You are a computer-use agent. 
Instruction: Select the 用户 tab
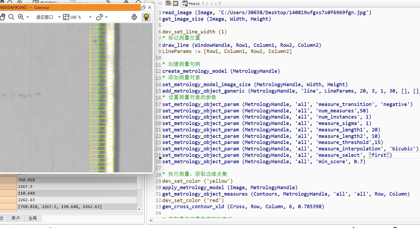tap(16, 218)
